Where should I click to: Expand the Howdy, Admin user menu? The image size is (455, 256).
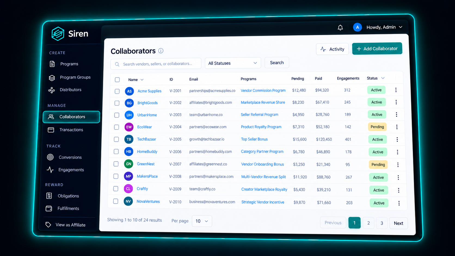click(x=385, y=27)
